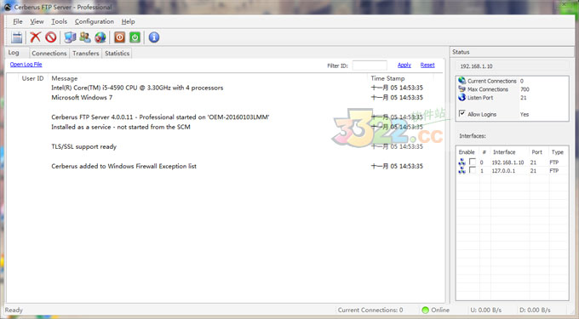
Task: Click the Current Connections globe icon
Action: [462, 81]
